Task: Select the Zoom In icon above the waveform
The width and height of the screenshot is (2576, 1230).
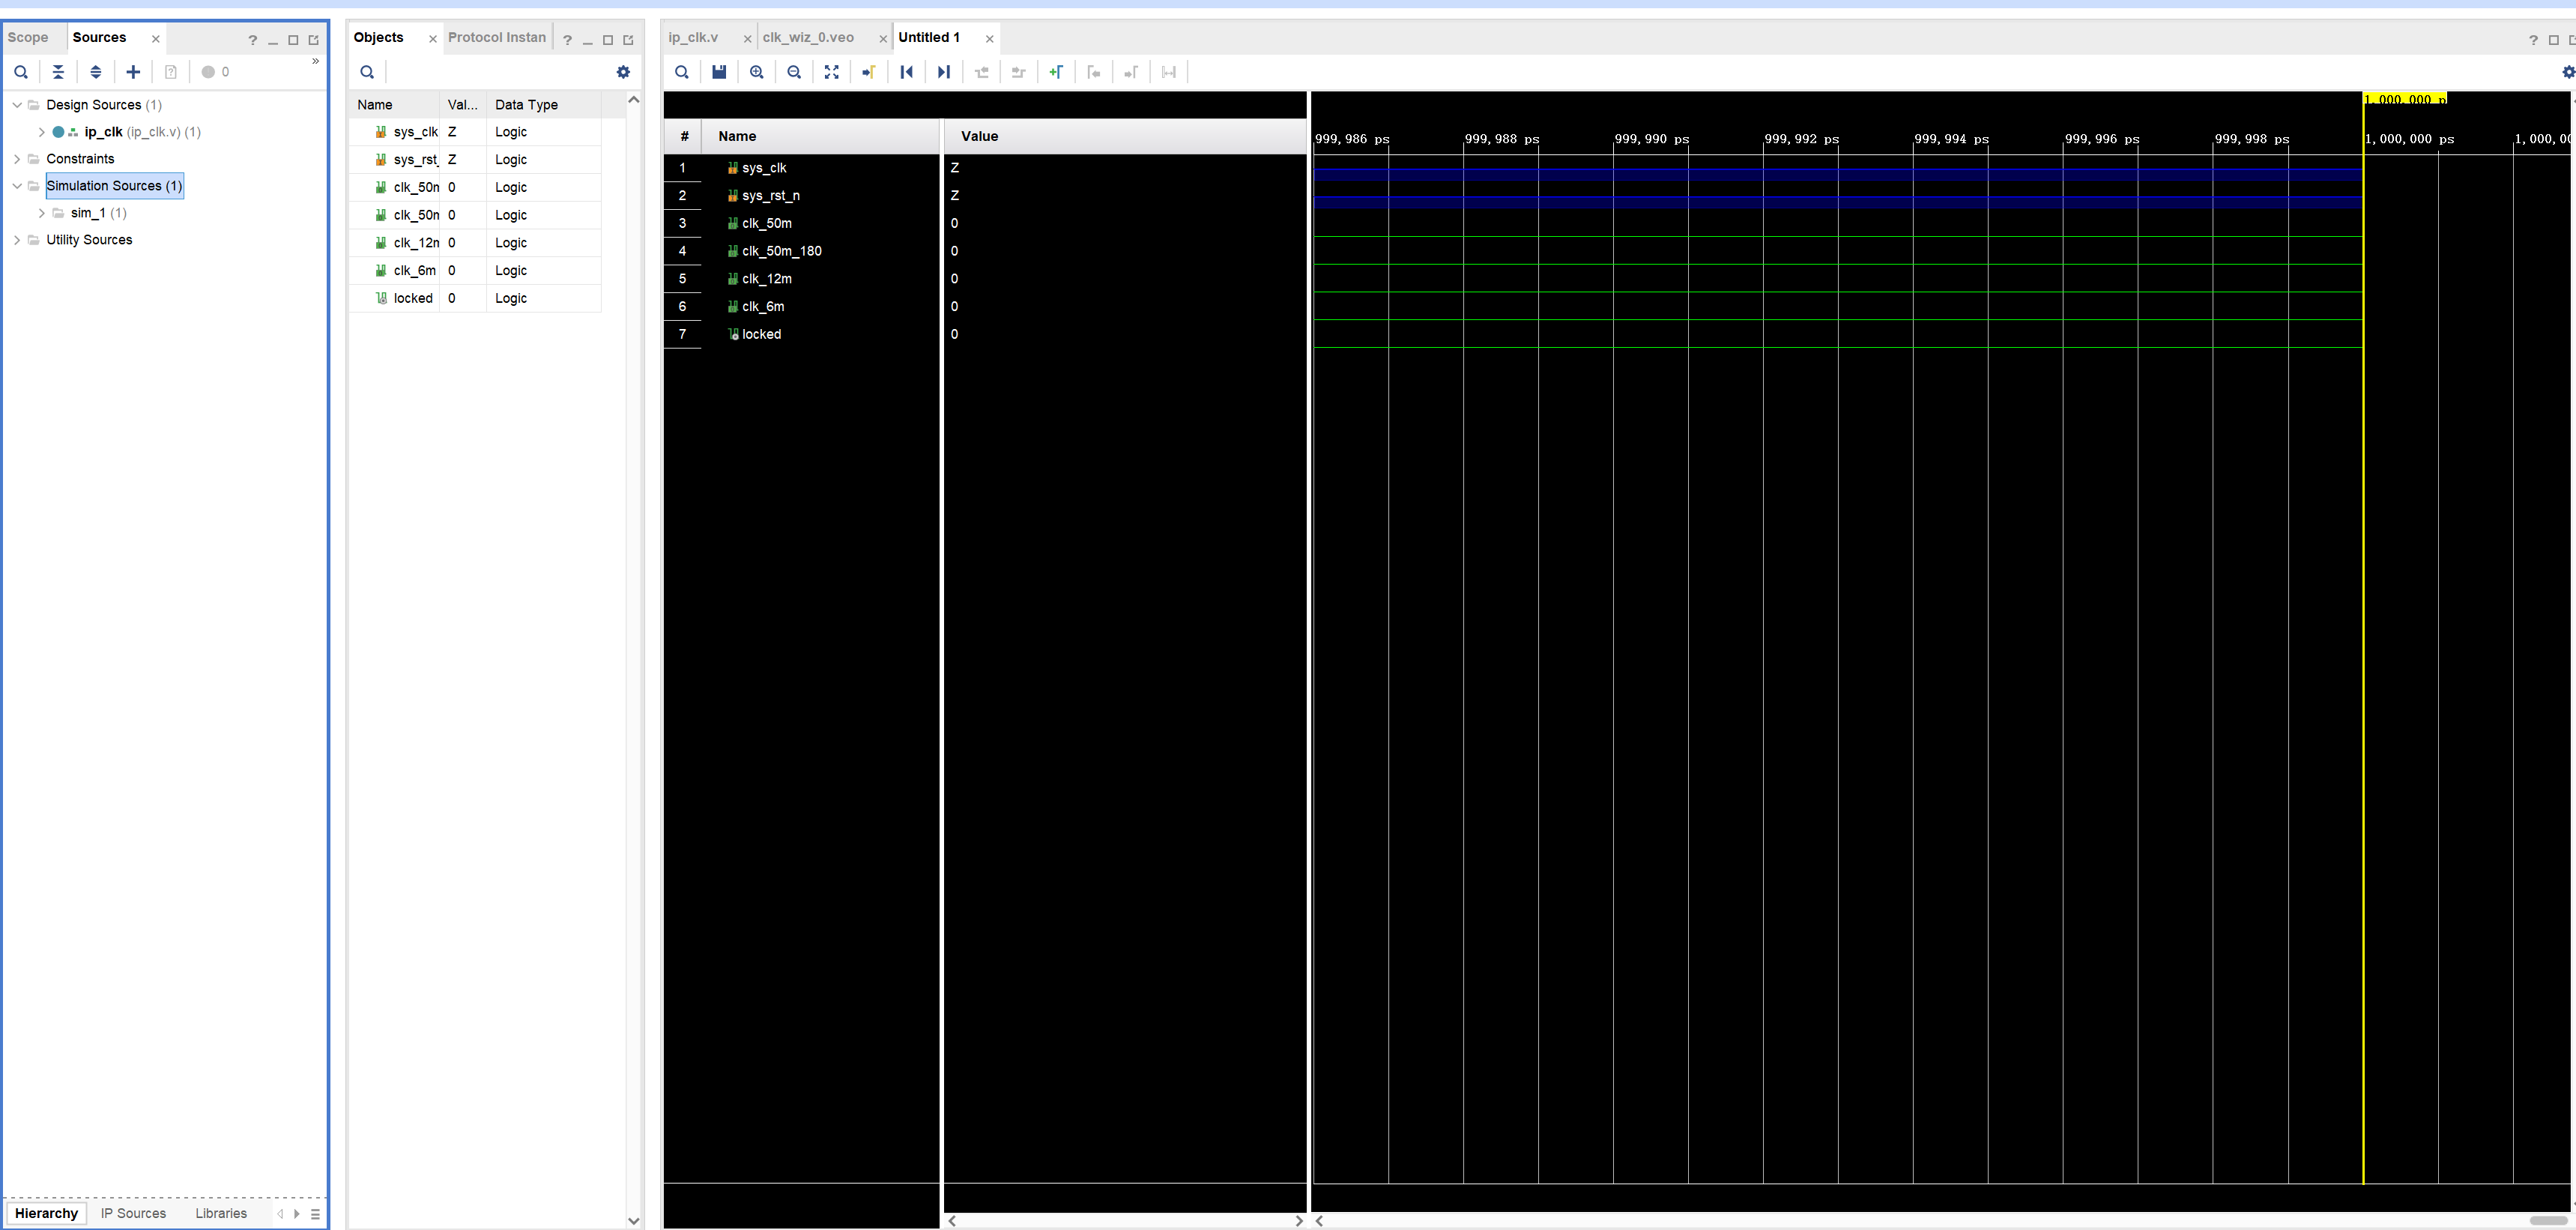Action: click(756, 72)
